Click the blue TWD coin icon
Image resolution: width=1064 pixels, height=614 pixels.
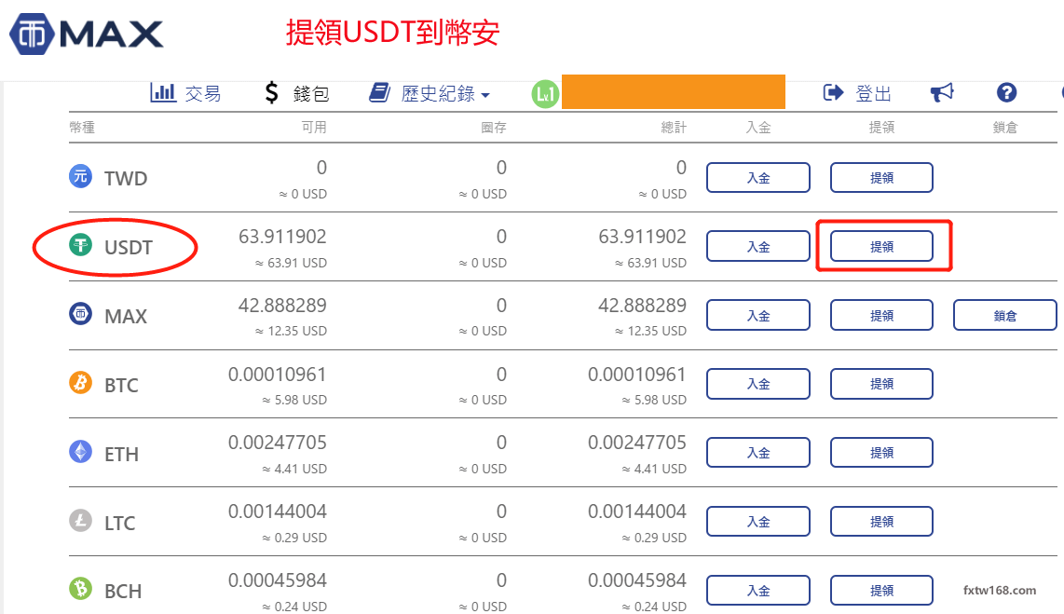[x=80, y=177]
